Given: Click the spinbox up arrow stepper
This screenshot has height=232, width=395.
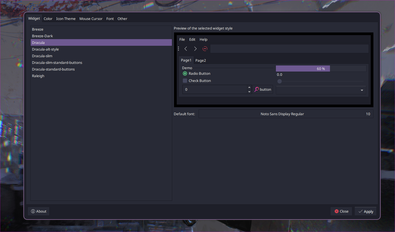Looking at the screenshot, I should (x=249, y=87).
